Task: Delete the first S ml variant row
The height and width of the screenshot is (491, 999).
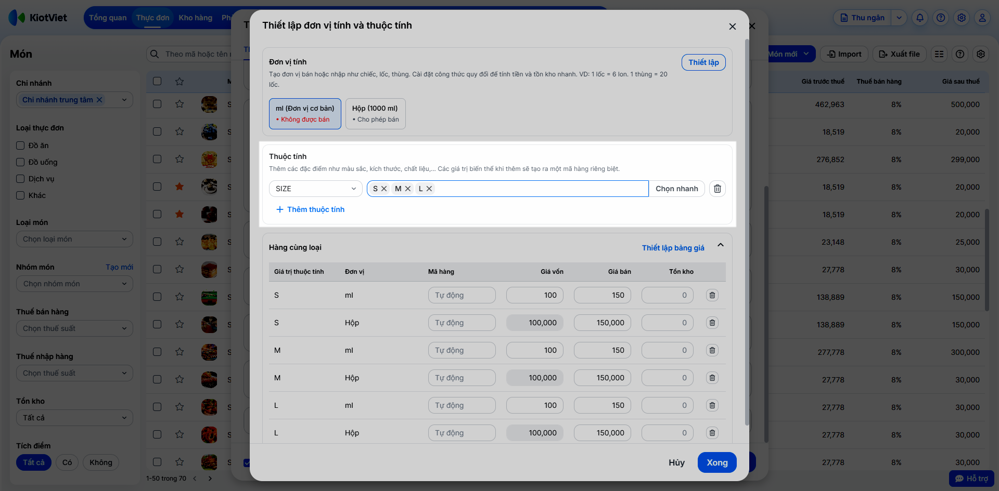Action: [x=712, y=295]
